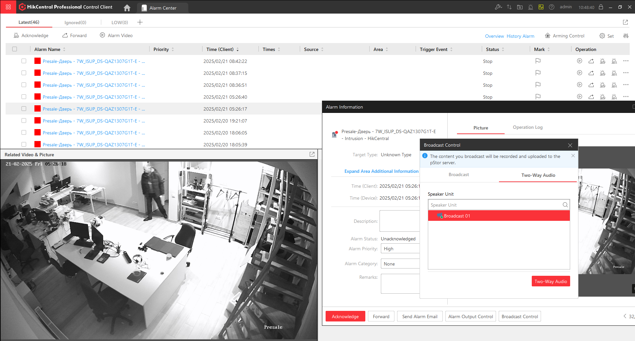This screenshot has height=341, width=635.
Task: Tick the checkbox for the 08:42:22 alarm
Action: point(24,61)
